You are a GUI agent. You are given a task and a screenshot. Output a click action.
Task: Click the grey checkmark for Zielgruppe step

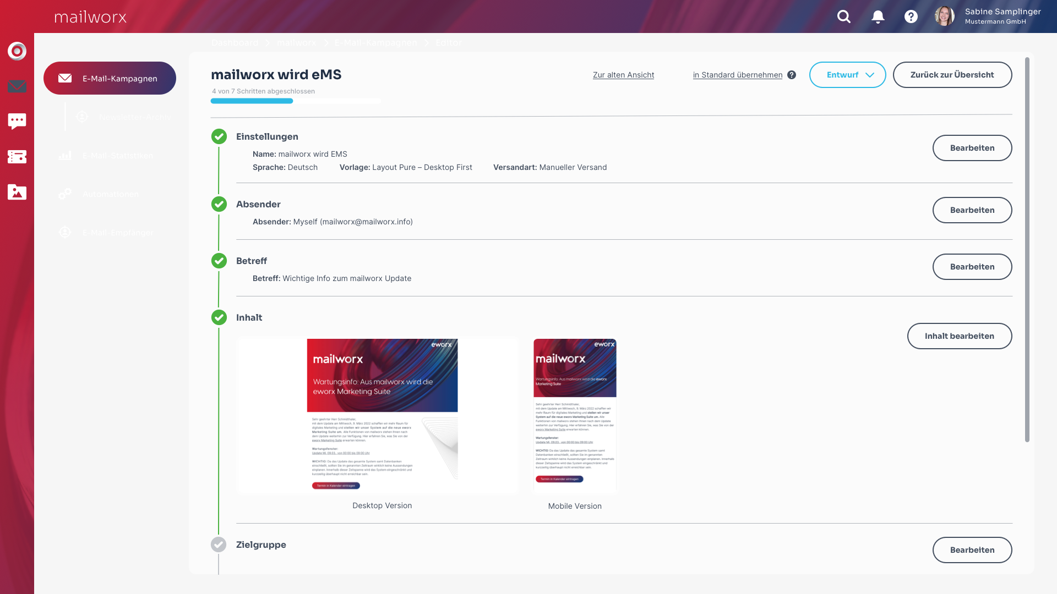tap(219, 544)
